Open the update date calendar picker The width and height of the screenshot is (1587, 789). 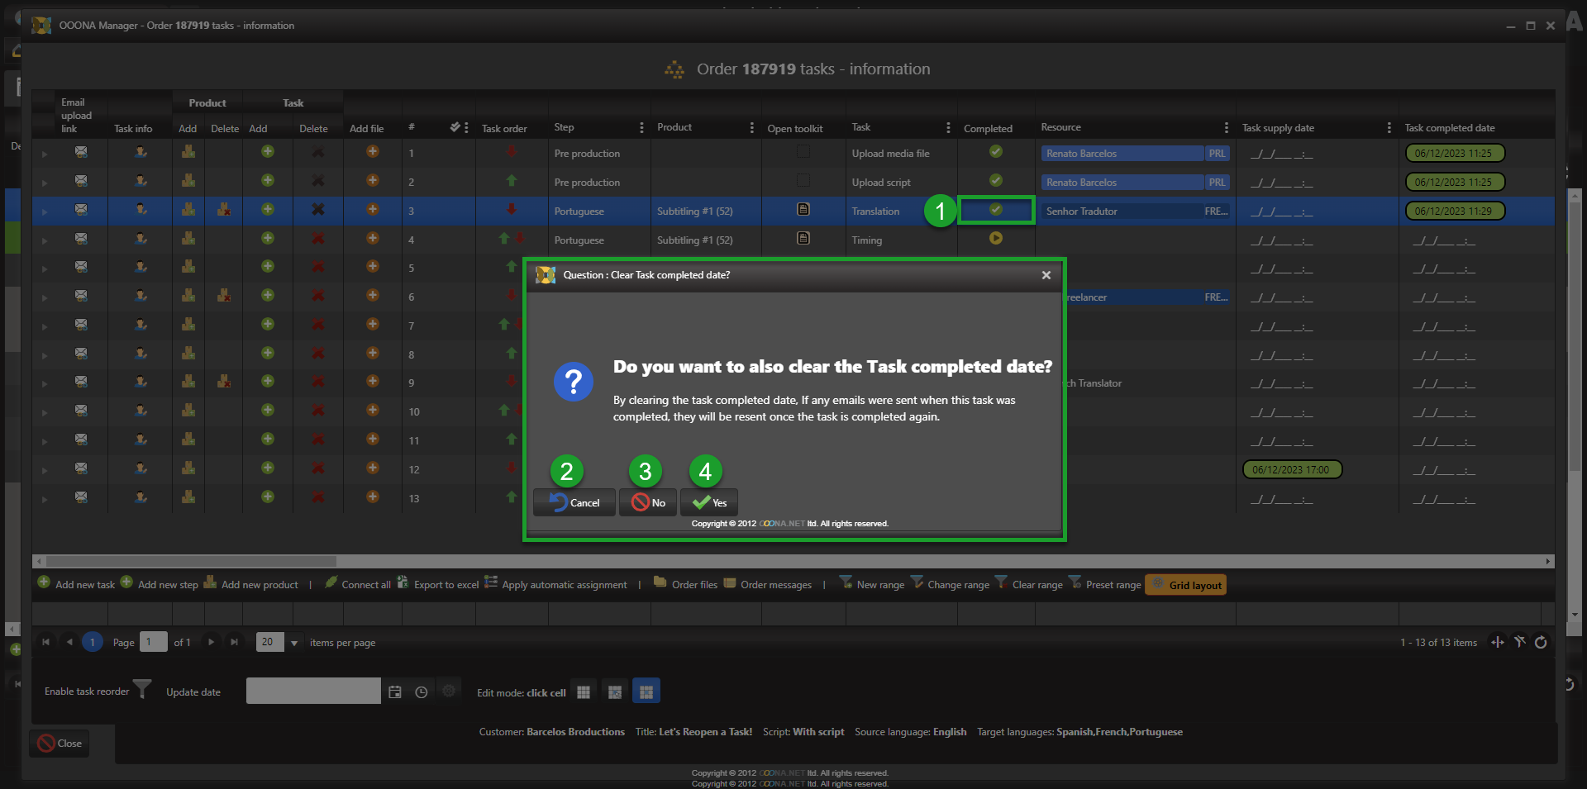395,692
